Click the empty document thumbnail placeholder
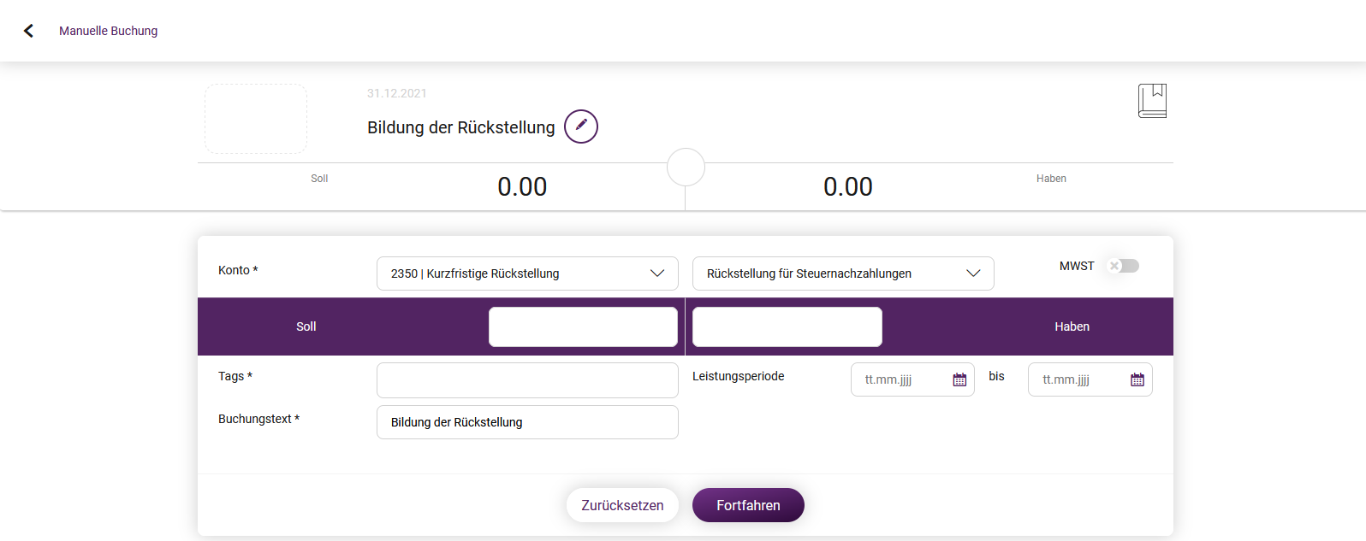The height and width of the screenshot is (541, 1366). point(256,119)
